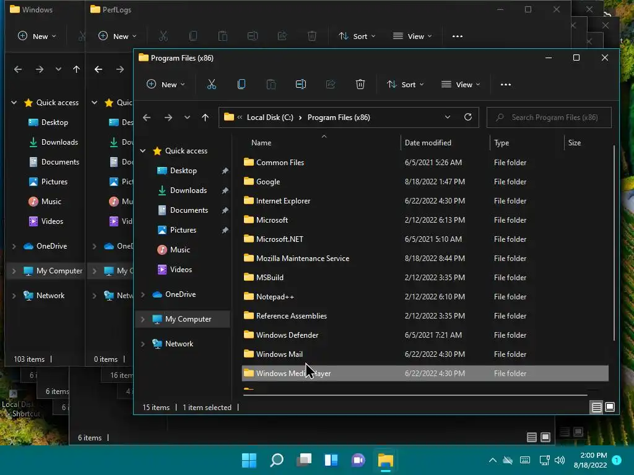Viewport: 634px width, 475px height.
Task: Expand Network in Program Files (x86) sidebar
Action: [143, 344]
